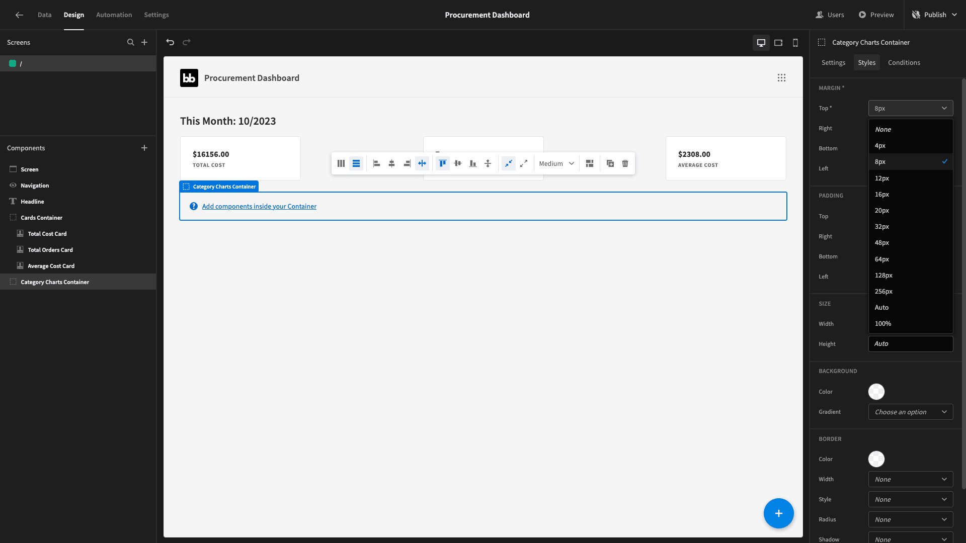Image resolution: width=966 pixels, height=543 pixels.
Task: Stretch container content vertically
Action: 488,163
